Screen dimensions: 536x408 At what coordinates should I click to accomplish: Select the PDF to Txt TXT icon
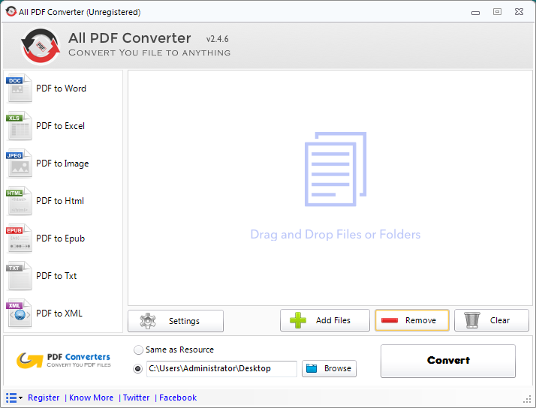point(20,276)
